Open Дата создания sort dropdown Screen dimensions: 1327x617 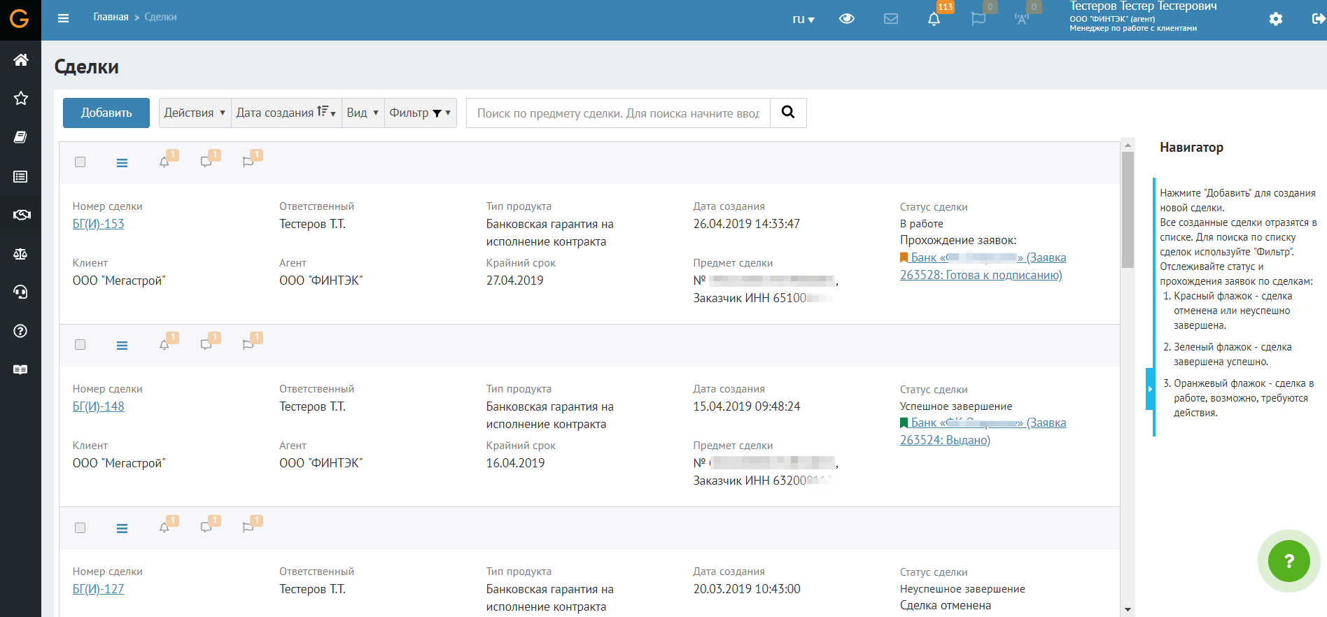pyautogui.click(x=286, y=113)
